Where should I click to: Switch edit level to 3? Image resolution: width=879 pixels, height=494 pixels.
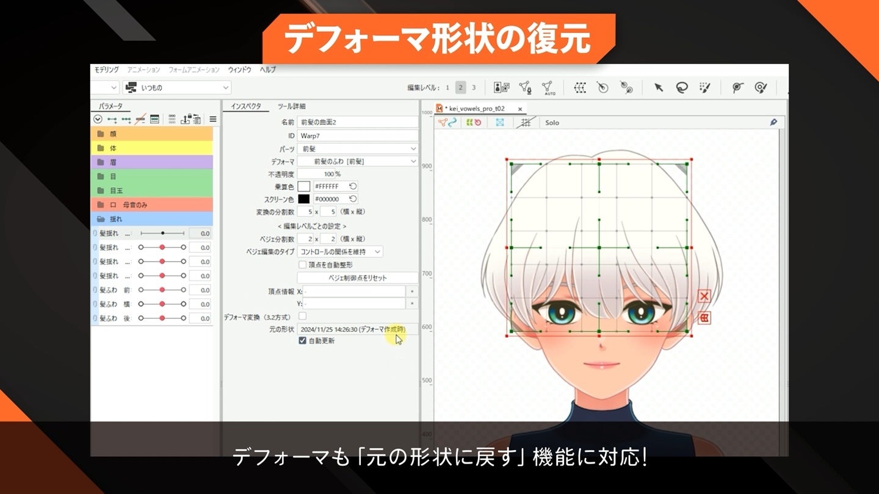point(474,88)
